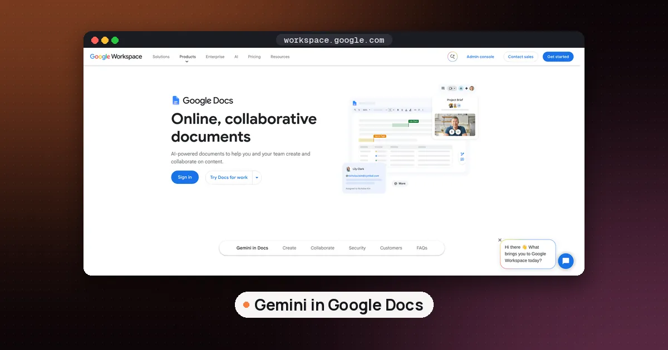
Task: Open the Enterprise menu item
Action: (215, 57)
